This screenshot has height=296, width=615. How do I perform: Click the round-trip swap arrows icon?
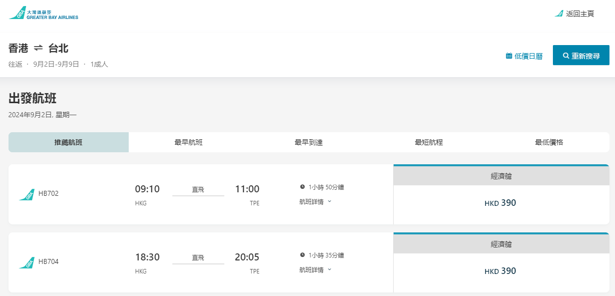click(39, 48)
